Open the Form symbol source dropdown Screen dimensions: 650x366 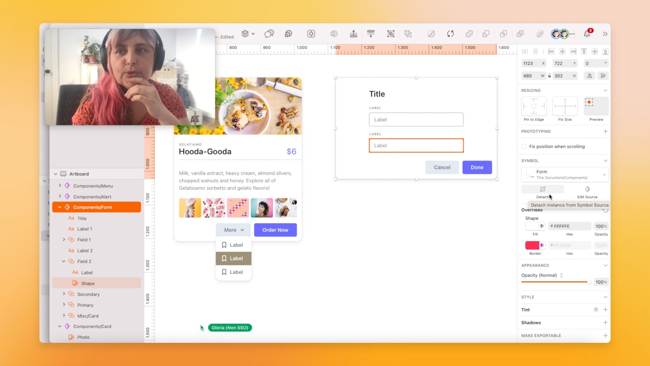point(565,174)
